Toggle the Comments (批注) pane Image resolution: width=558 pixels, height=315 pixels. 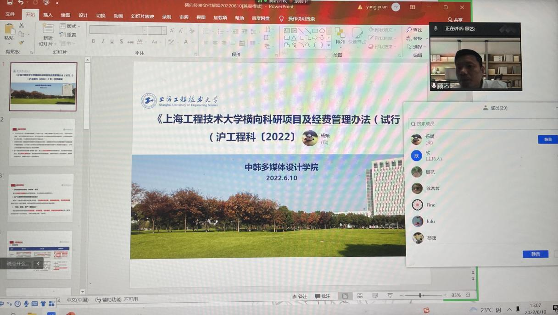click(x=323, y=296)
